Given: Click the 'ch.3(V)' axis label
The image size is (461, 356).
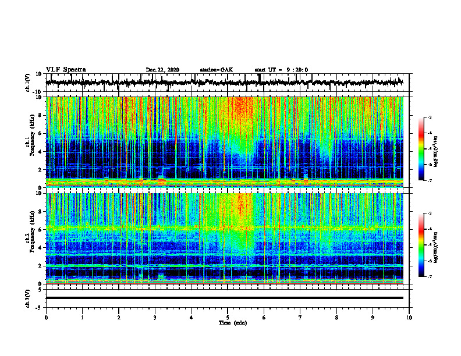Looking at the screenshot, I should coord(28,298).
